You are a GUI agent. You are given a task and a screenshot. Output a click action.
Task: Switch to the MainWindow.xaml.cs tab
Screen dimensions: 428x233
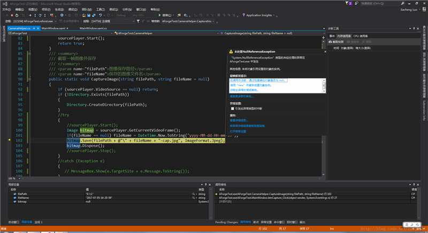(x=94, y=28)
